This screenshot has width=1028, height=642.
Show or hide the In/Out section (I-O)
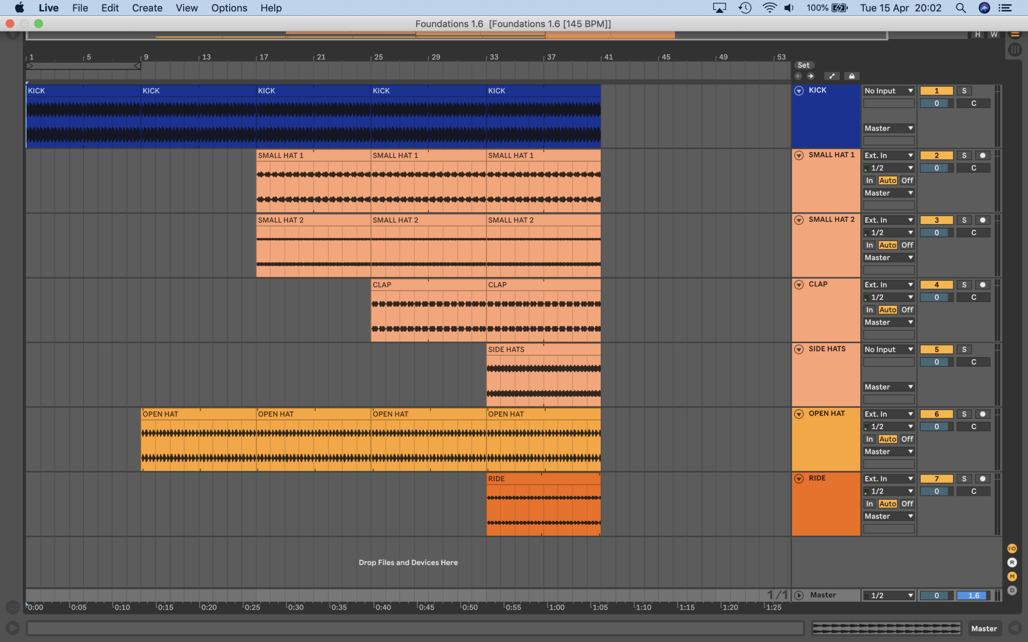pyautogui.click(x=1012, y=549)
